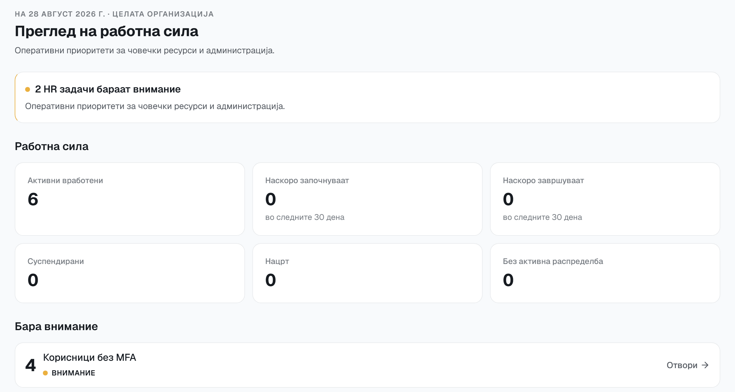Click the arrow icon next to Отвори

[x=705, y=365]
